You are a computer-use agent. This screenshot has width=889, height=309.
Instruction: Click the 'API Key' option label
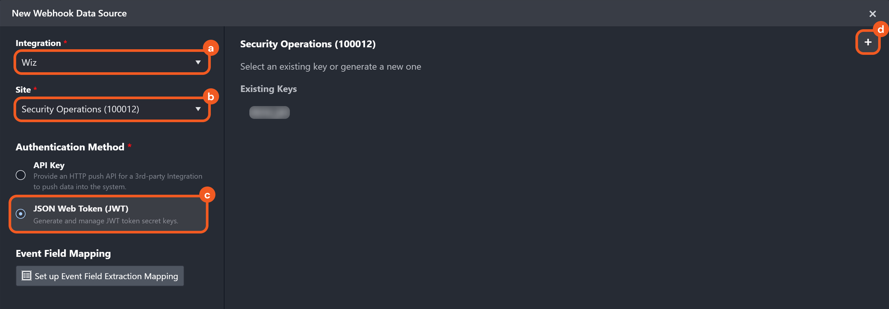pyautogui.click(x=49, y=165)
